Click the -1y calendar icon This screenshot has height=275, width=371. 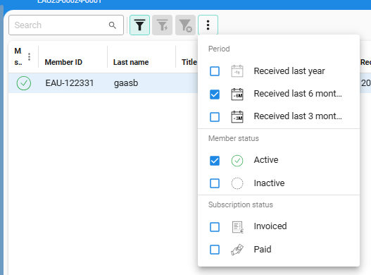pos(237,71)
